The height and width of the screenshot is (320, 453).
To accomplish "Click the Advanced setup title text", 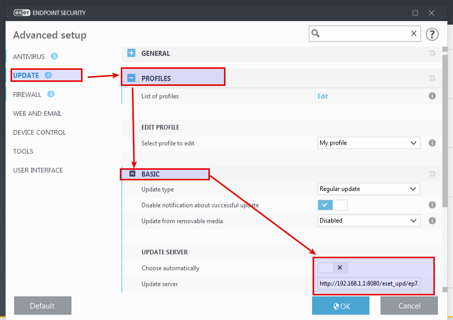I will coord(50,35).
